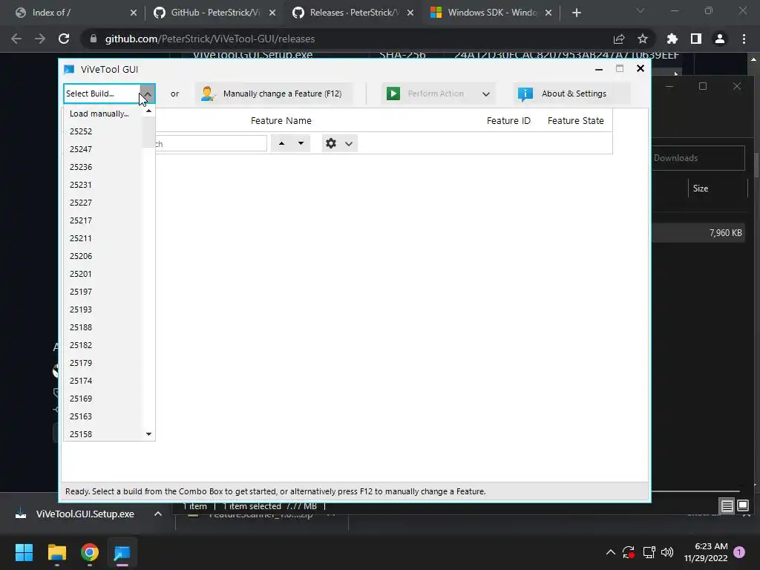
Task: Open Chrome profile avatar
Action: pyautogui.click(x=720, y=39)
